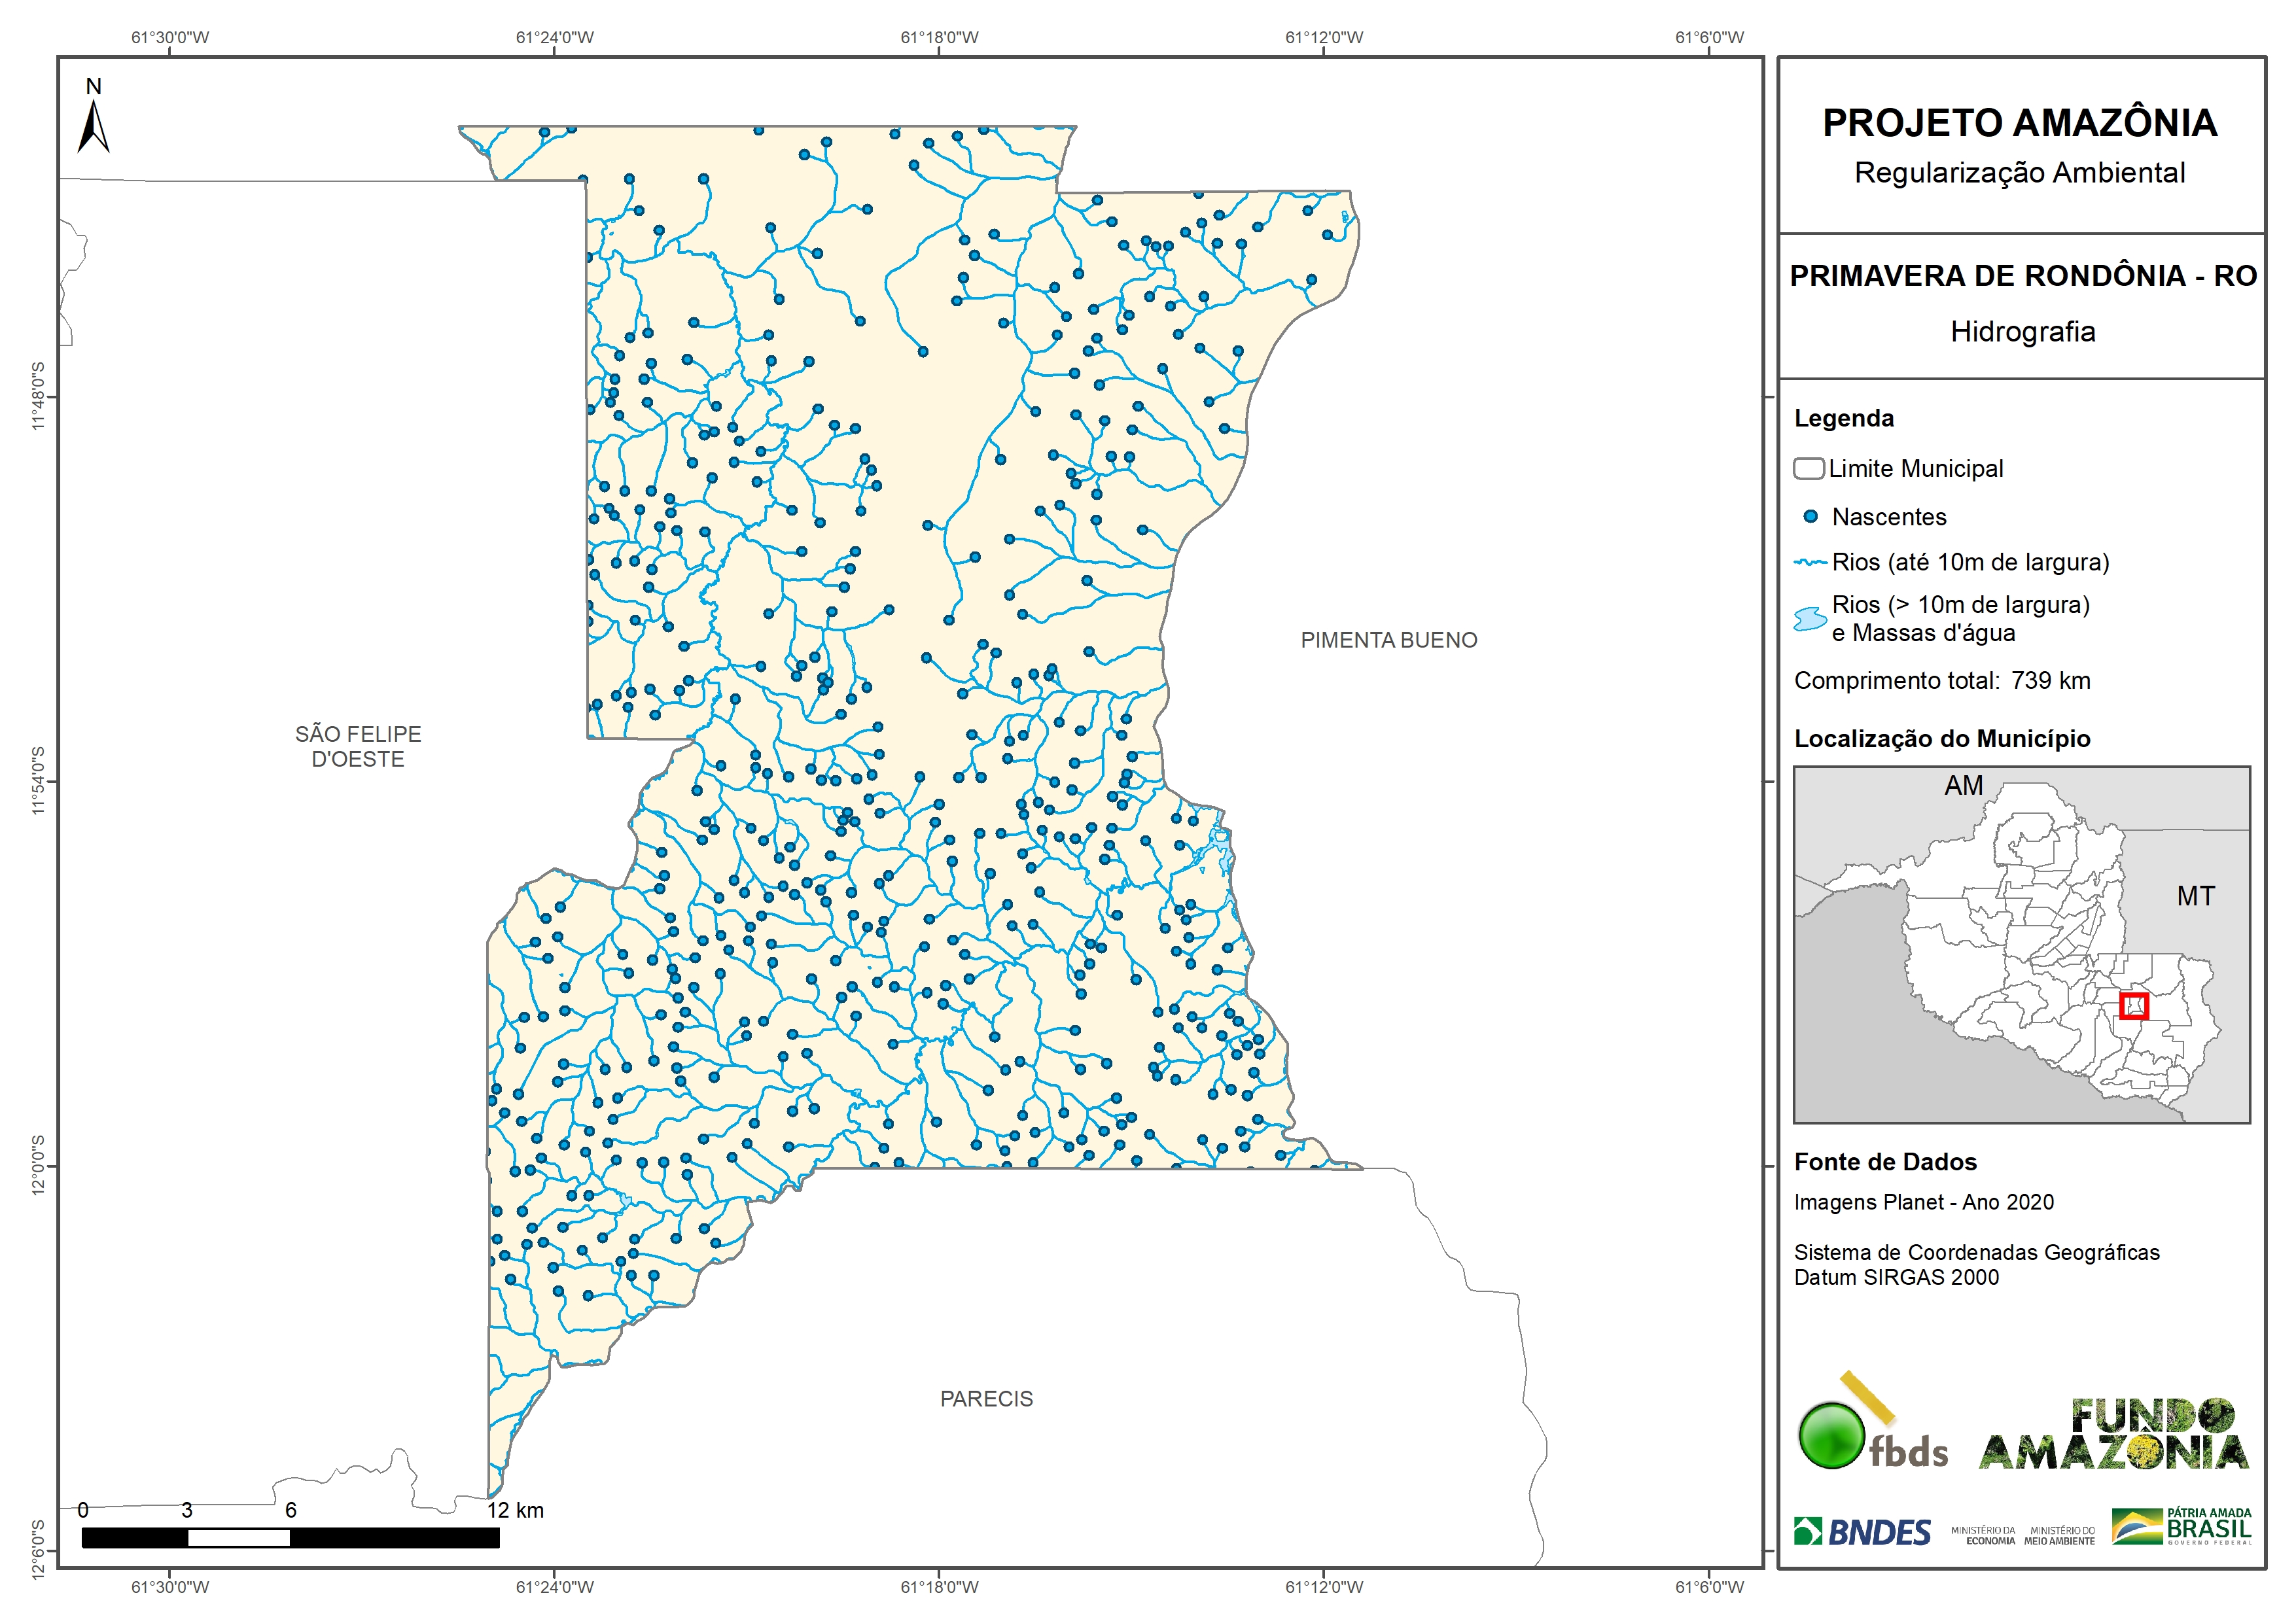
Task: Click the Nascentes blue dot legend symbol
Action: [x=1810, y=517]
